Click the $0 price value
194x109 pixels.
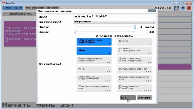tap(152, 32)
